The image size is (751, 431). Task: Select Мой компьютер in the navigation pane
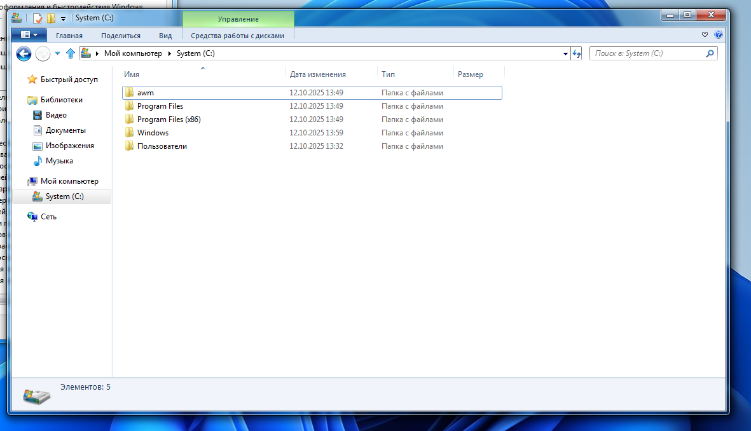[69, 181]
